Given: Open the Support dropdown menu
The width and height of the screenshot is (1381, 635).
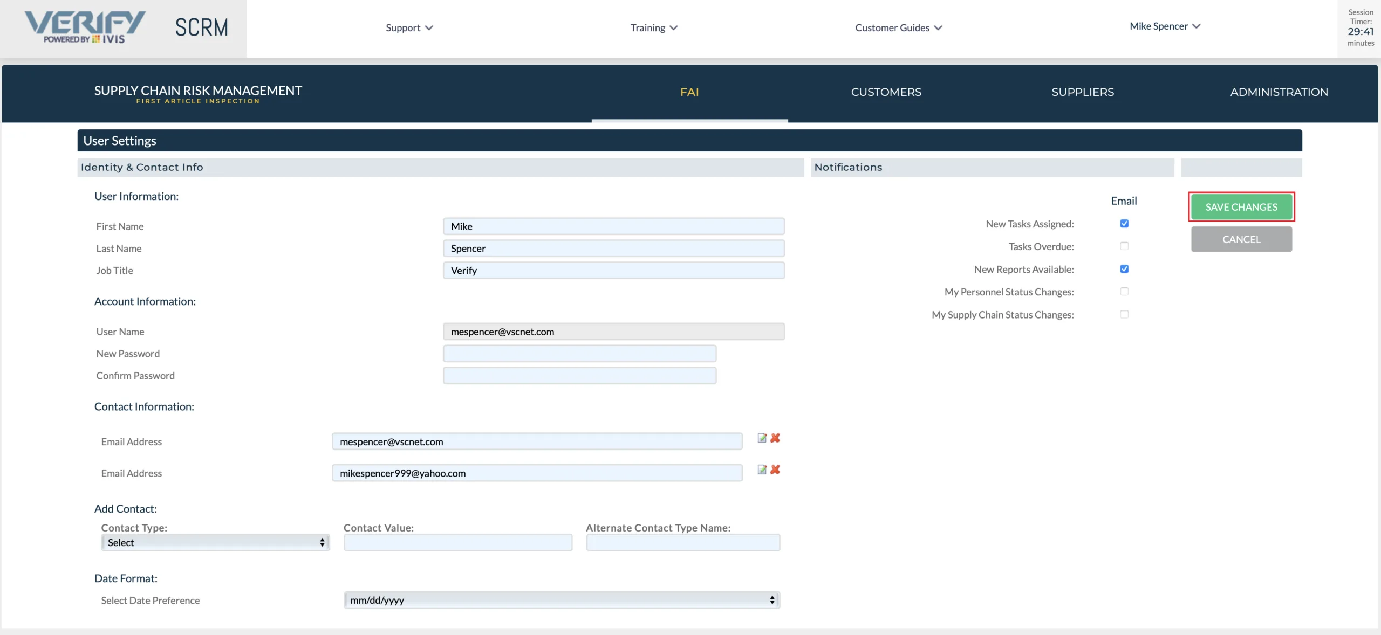Looking at the screenshot, I should tap(409, 27).
